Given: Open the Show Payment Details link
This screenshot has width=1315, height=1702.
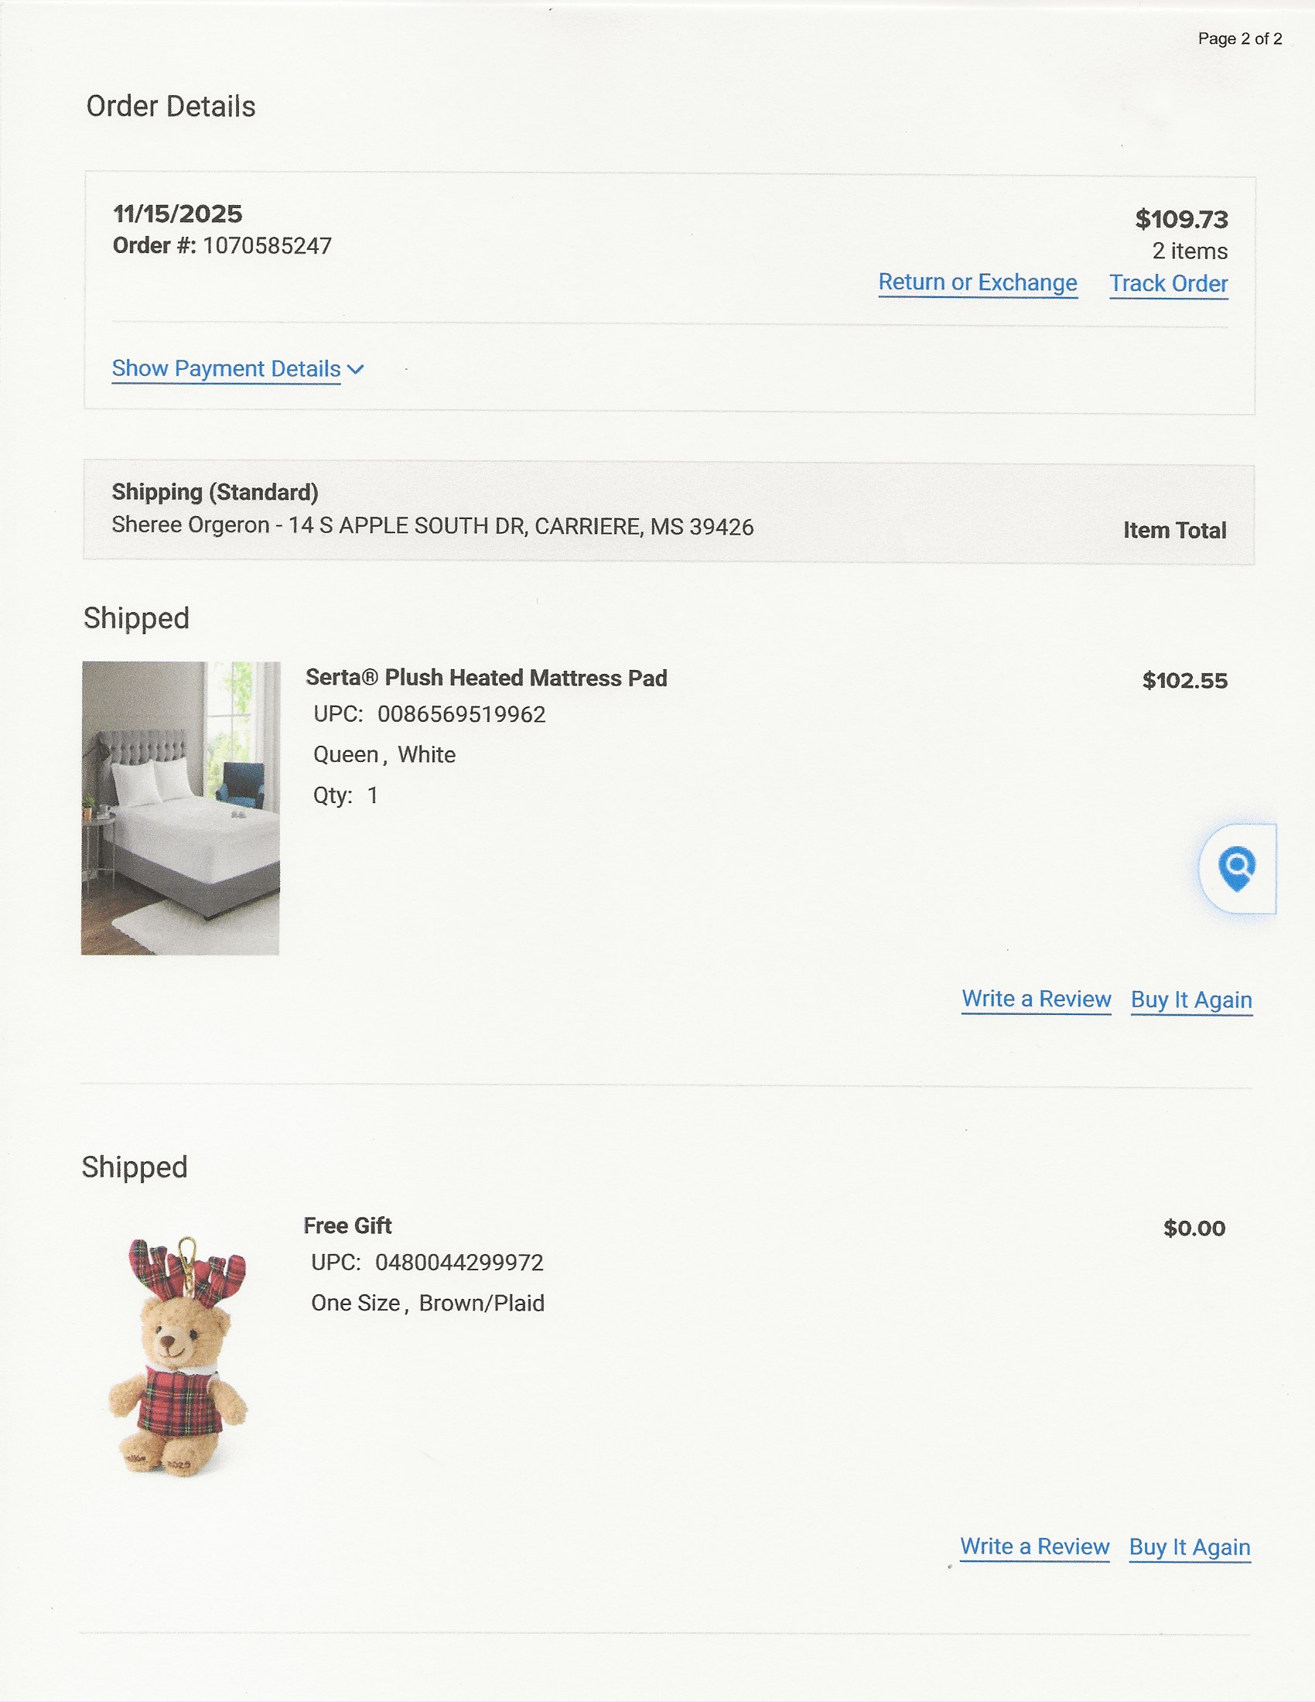Looking at the screenshot, I should click(226, 368).
